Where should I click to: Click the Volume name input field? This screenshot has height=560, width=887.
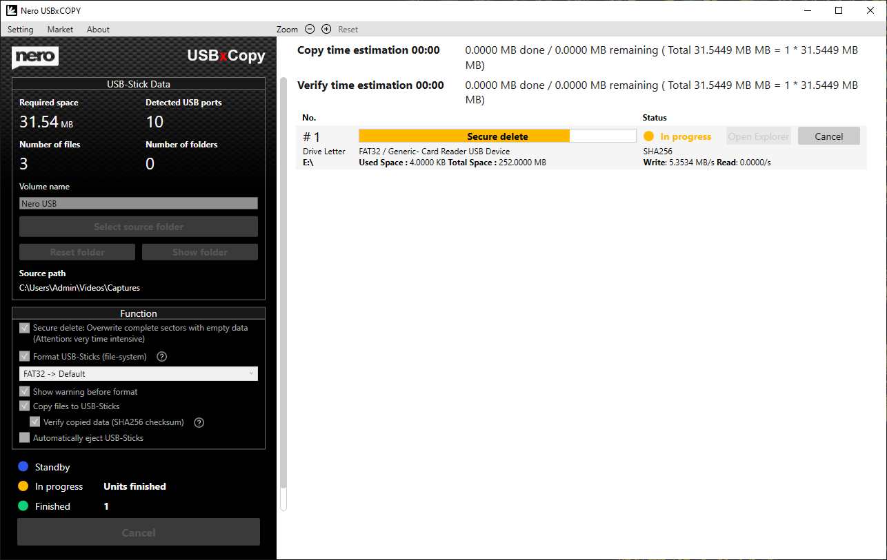tap(138, 204)
